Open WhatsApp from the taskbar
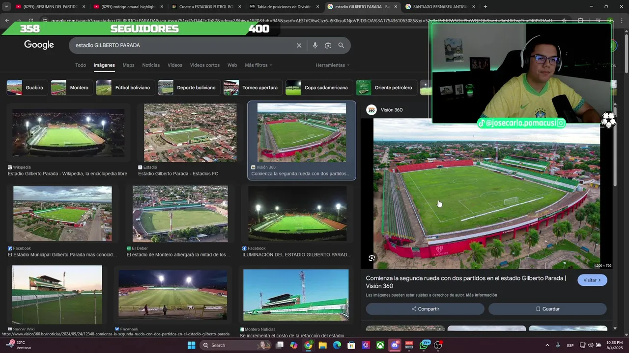Image resolution: width=629 pixels, height=353 pixels. (x=424, y=345)
